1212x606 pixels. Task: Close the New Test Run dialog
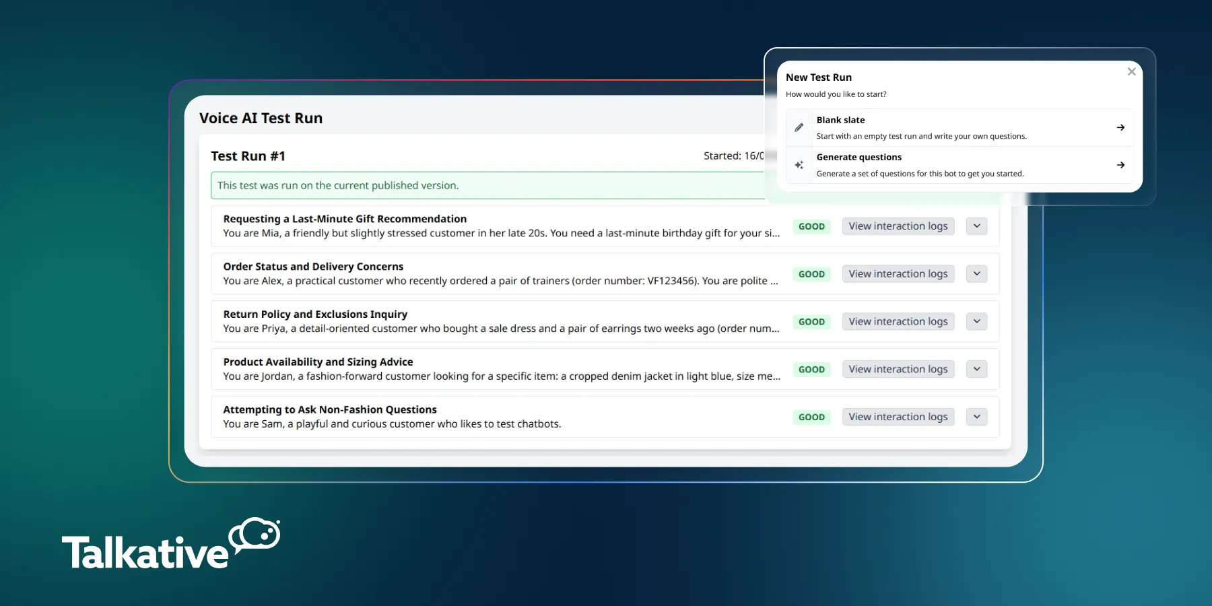(1131, 71)
